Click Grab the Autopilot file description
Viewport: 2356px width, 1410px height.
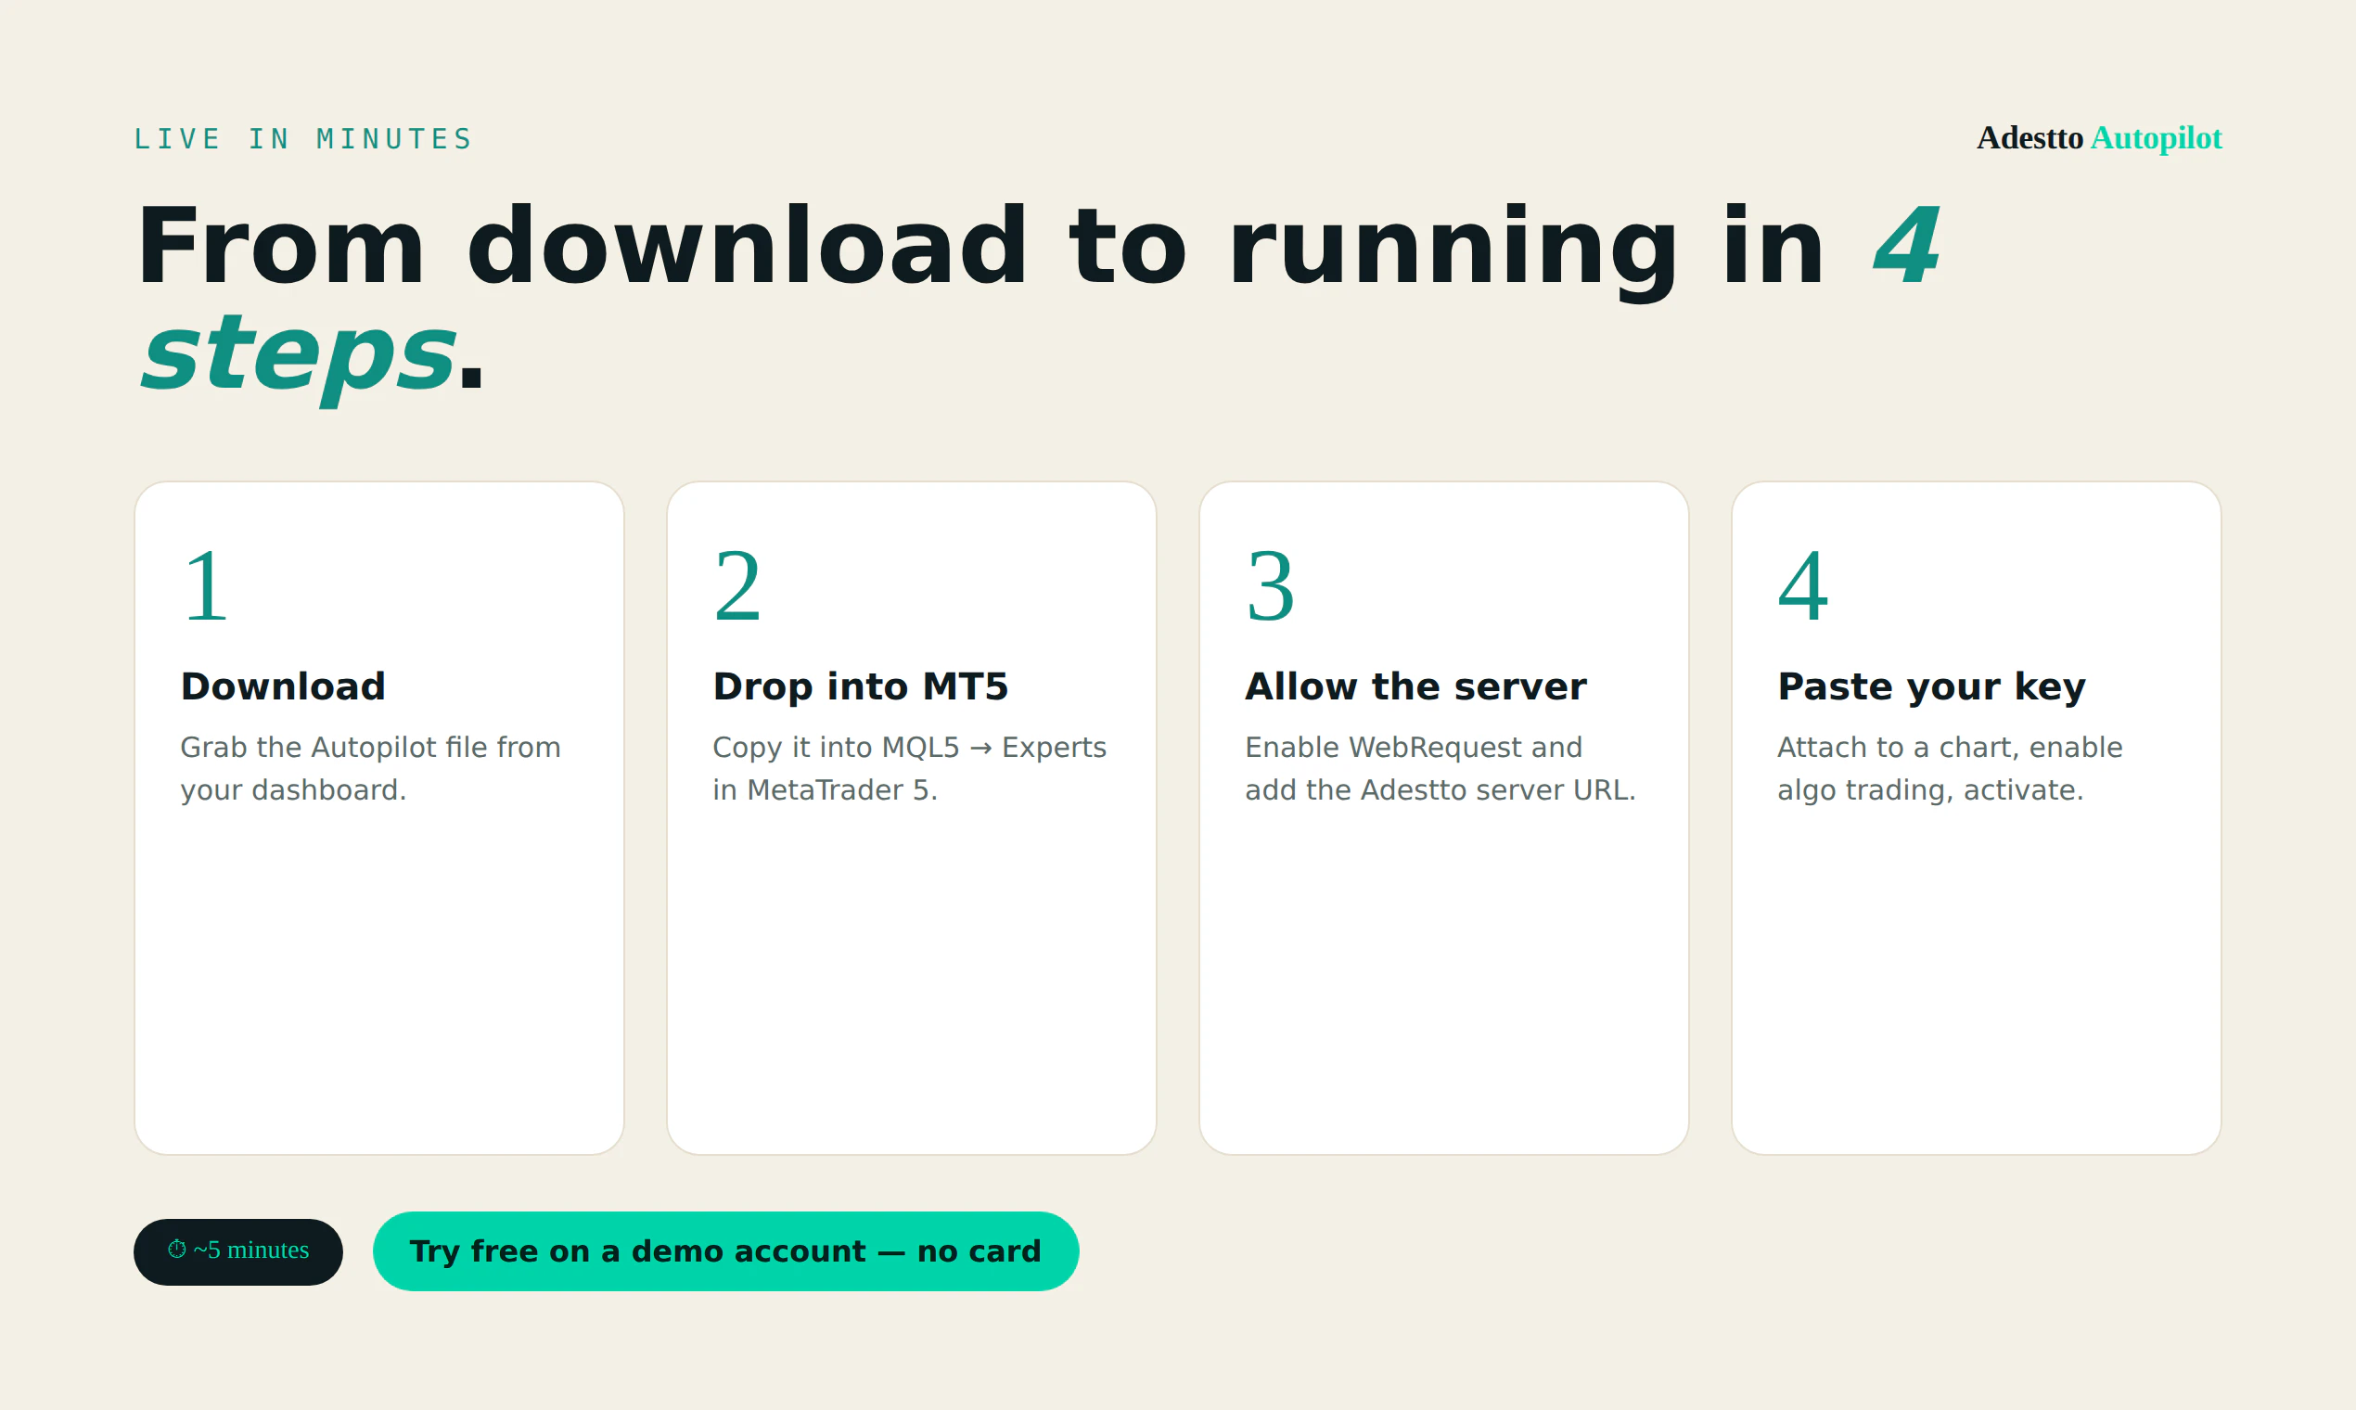(370, 769)
